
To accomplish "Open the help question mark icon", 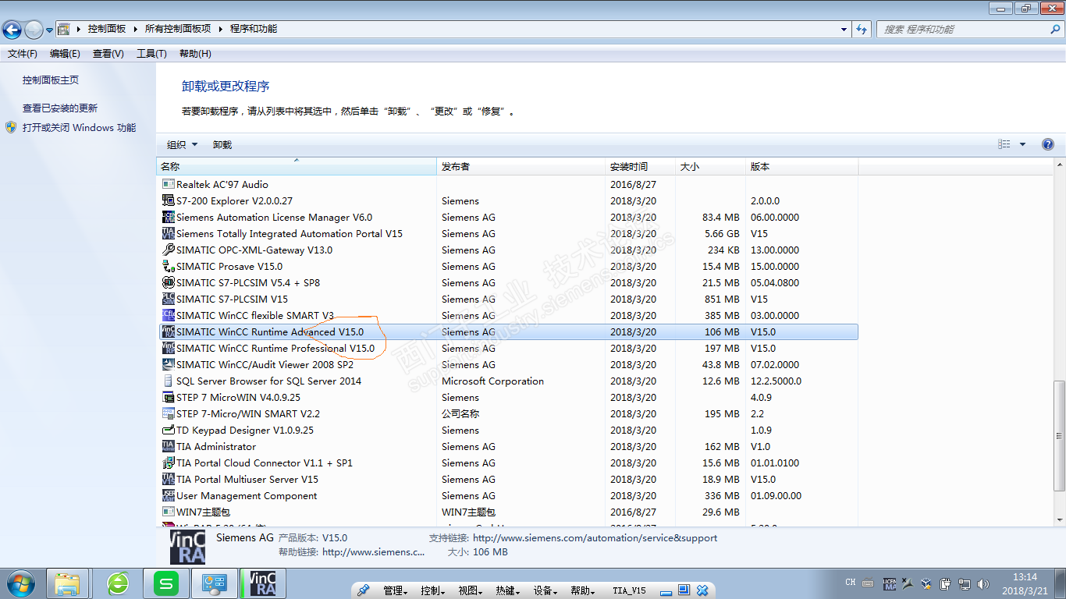I will pos(1048,144).
